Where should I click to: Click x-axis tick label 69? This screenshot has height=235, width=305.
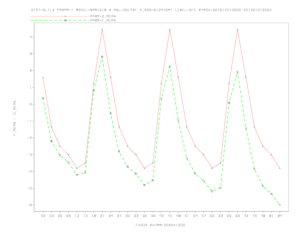click(238, 216)
